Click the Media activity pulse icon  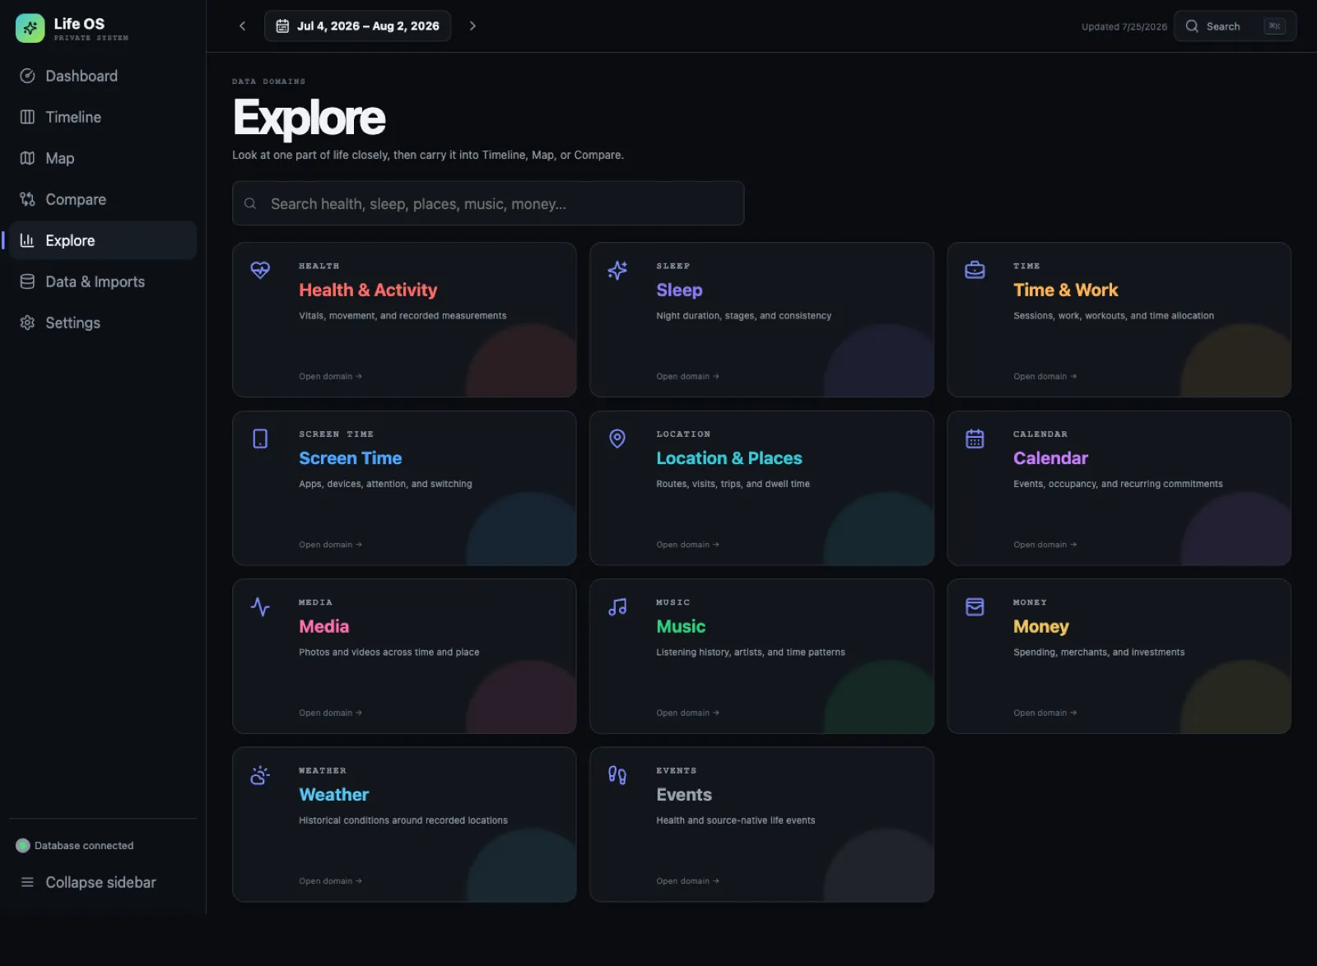click(x=260, y=607)
